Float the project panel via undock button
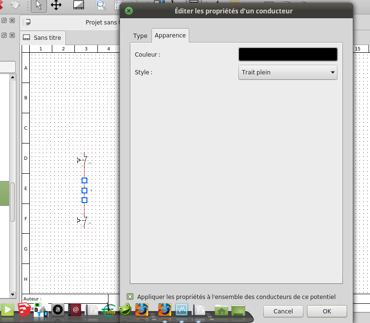The image size is (370, 323). click(4, 21)
